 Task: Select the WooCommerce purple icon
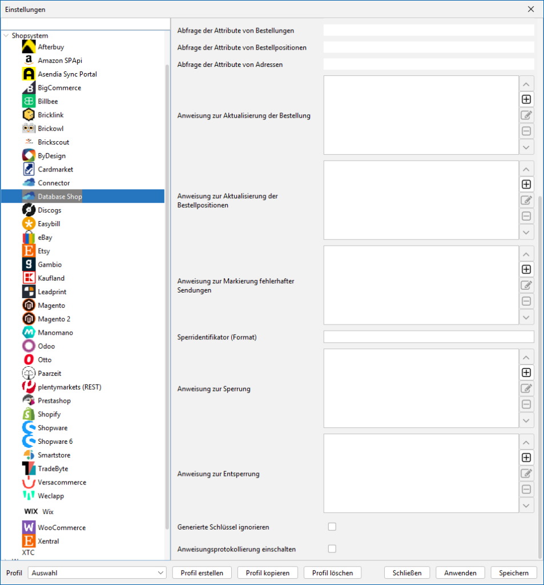click(29, 527)
